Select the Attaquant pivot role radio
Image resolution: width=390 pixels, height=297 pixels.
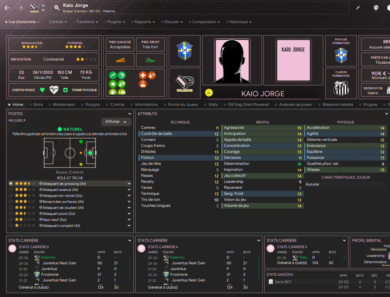[x=11, y=213]
